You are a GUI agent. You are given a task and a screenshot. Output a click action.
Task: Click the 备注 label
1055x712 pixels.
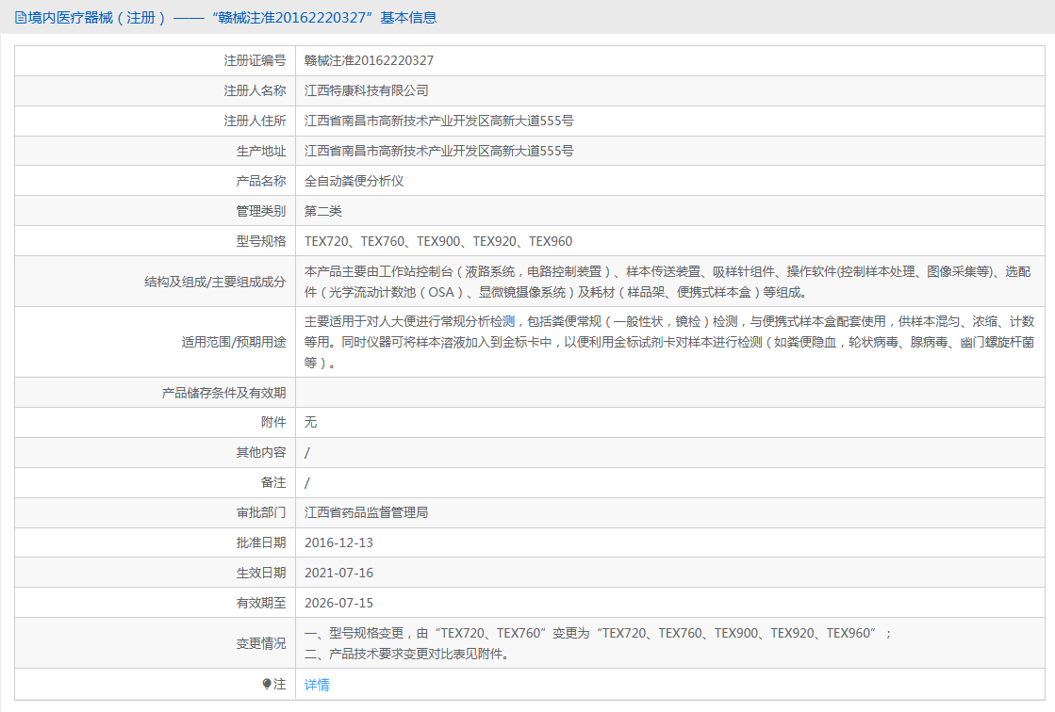(273, 483)
